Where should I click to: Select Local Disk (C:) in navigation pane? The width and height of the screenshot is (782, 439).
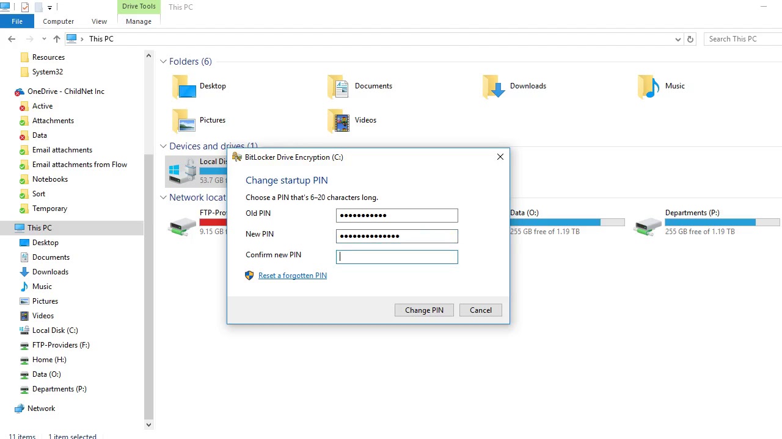click(55, 330)
